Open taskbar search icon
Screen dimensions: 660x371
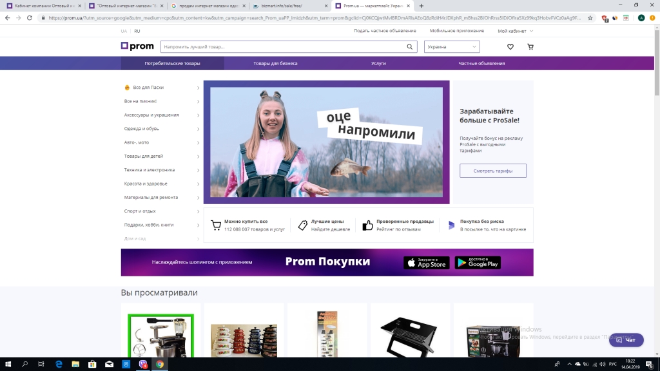(24, 365)
